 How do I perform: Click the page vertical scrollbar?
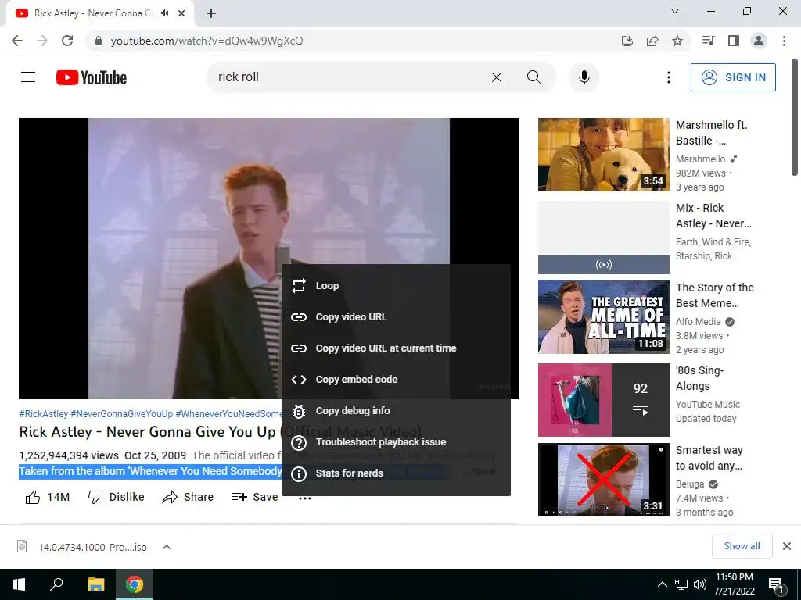click(x=795, y=119)
